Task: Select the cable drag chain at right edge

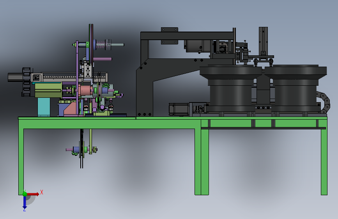Action: pyautogui.click(x=324, y=102)
